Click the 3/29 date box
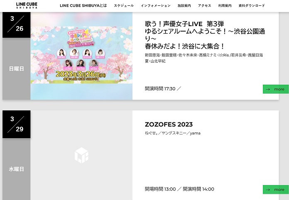 [x=17, y=124]
